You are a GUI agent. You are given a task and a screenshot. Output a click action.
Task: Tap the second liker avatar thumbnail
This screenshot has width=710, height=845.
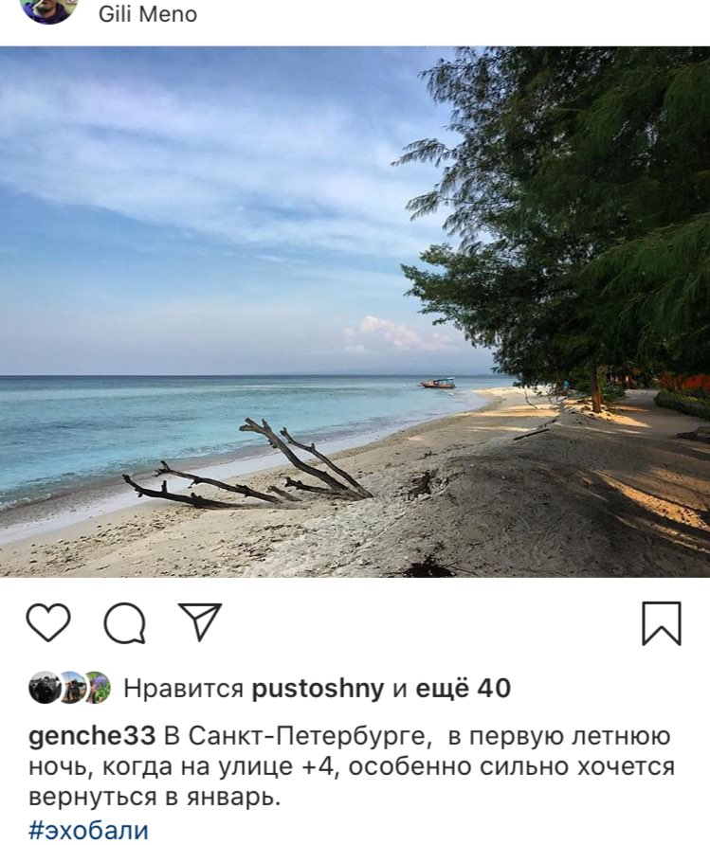pyautogui.click(x=71, y=688)
